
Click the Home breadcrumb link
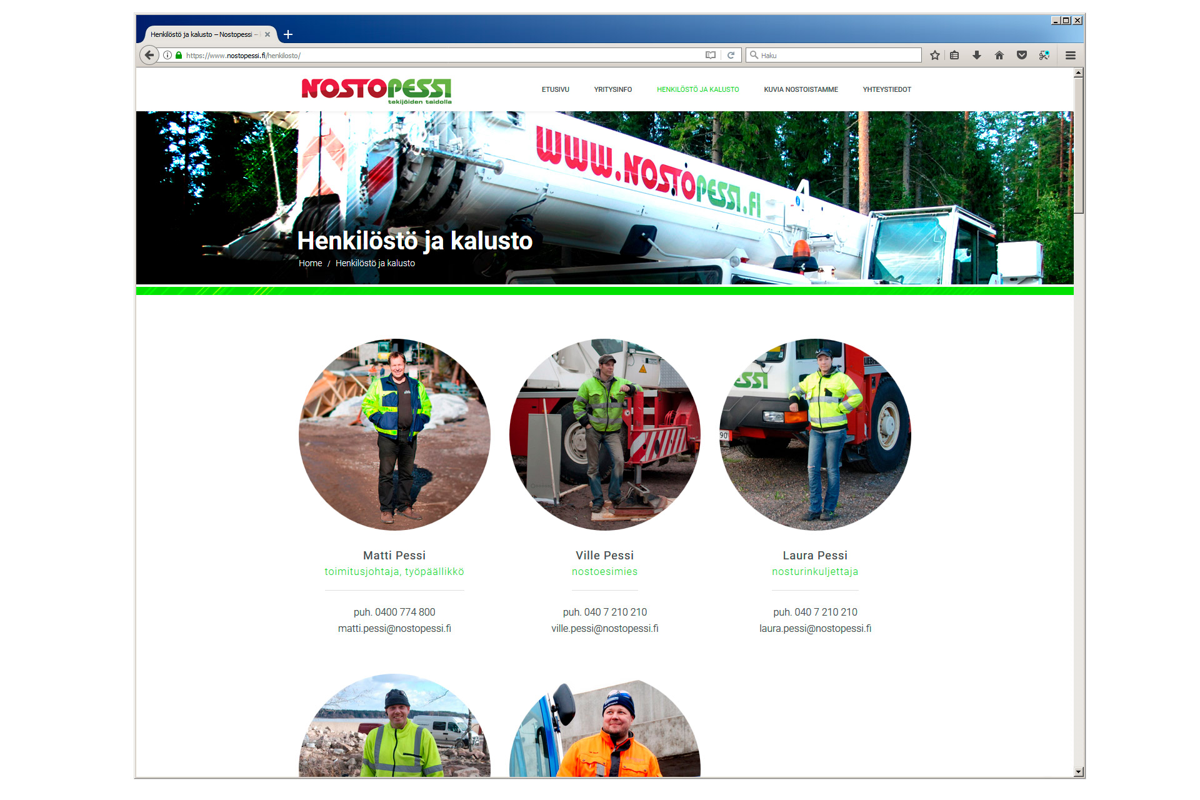310,263
